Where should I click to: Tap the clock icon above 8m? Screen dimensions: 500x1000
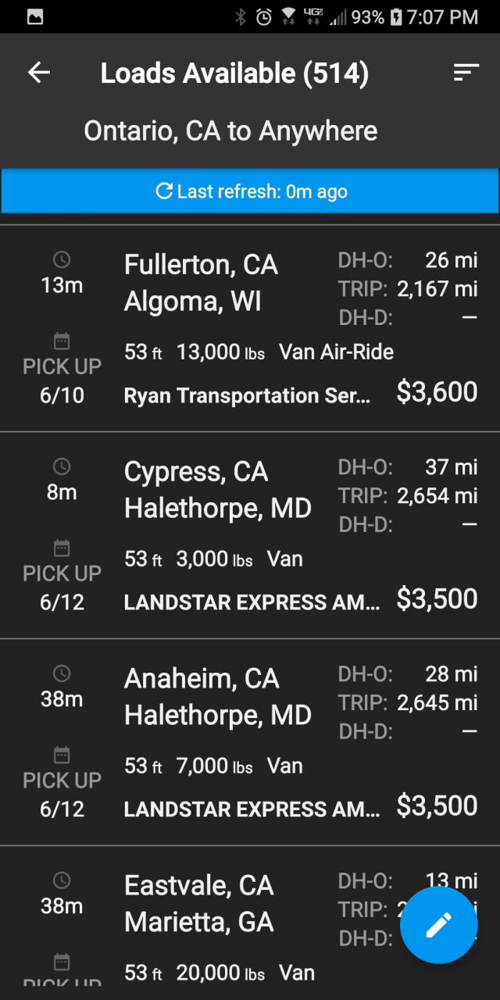point(62,466)
